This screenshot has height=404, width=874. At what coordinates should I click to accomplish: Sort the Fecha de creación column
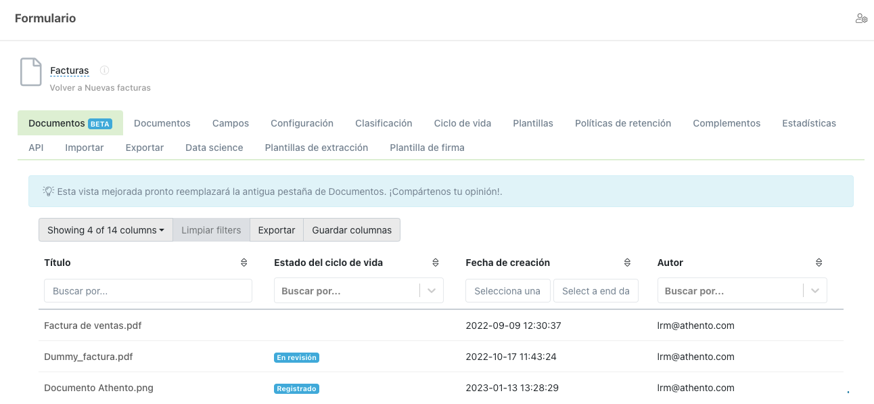point(627,262)
